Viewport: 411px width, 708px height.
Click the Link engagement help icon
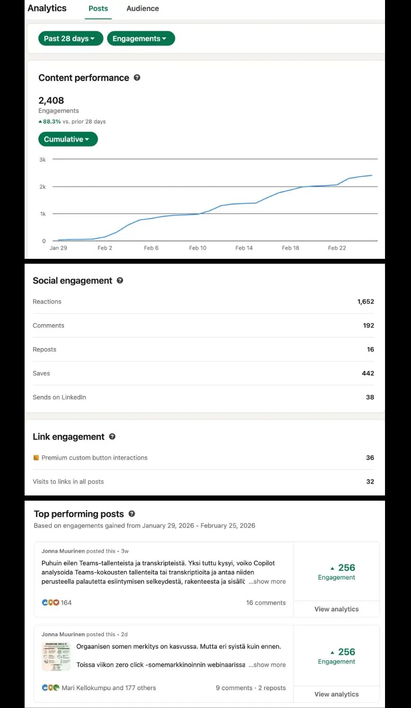[112, 436]
